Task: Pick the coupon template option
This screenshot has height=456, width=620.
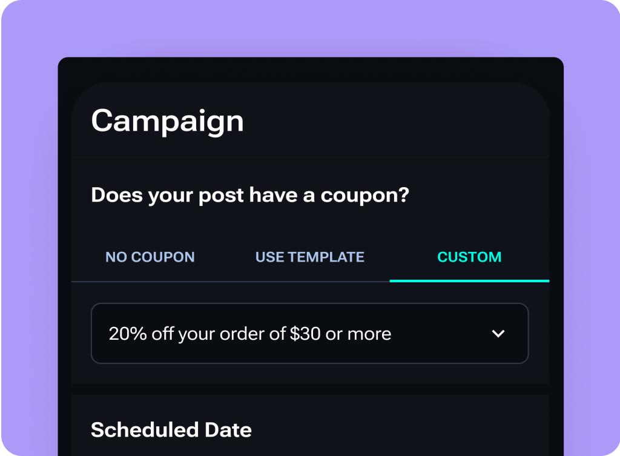Action: click(x=309, y=257)
